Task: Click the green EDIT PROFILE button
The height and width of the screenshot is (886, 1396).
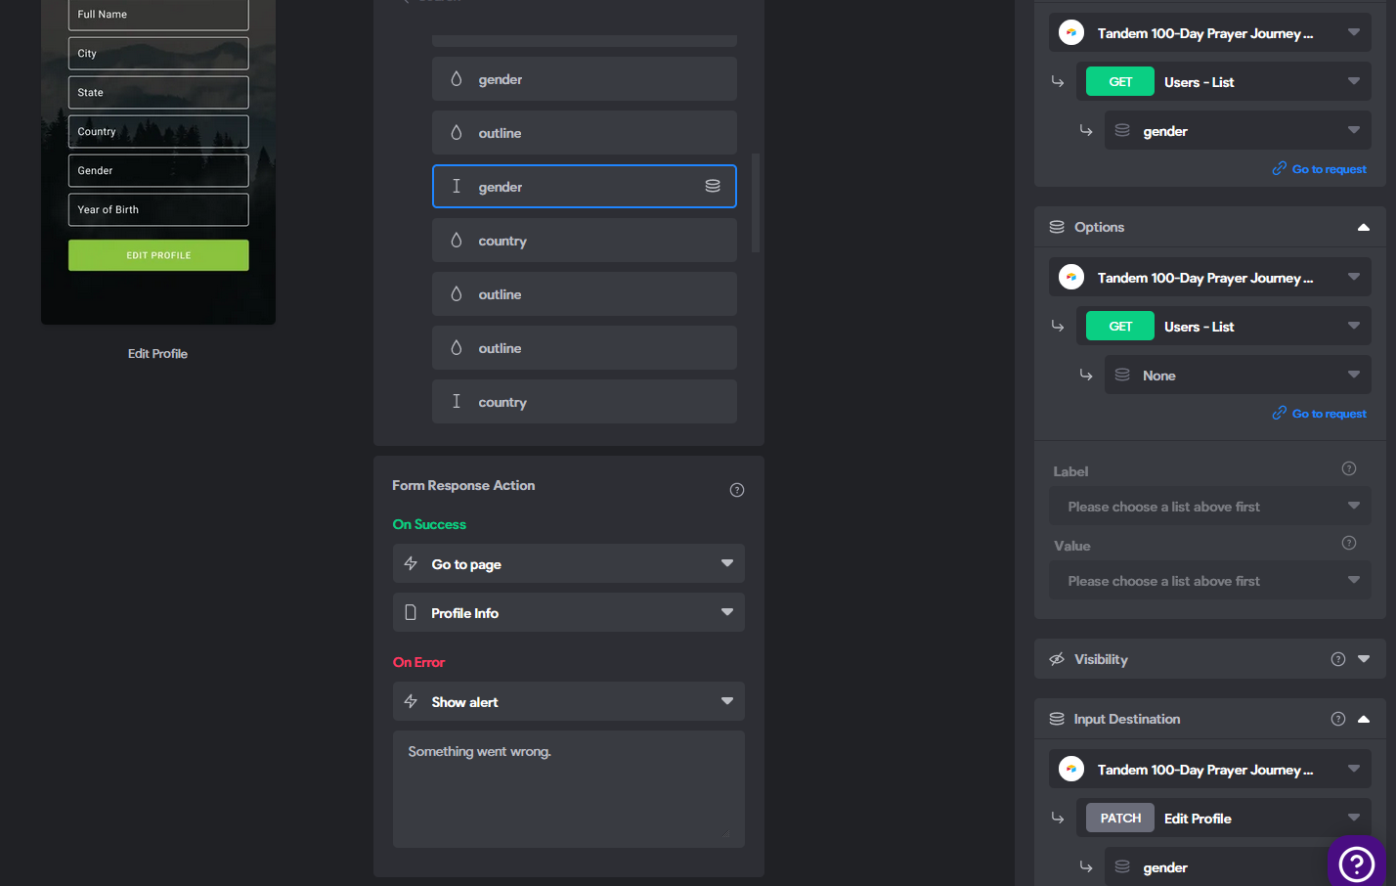Action: (x=158, y=255)
